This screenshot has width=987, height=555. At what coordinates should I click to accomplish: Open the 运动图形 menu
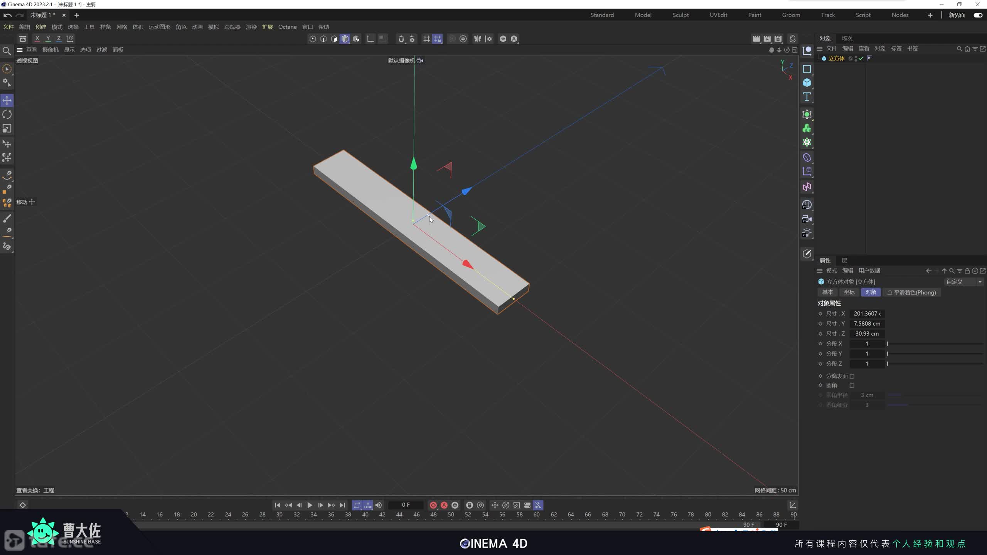(159, 27)
